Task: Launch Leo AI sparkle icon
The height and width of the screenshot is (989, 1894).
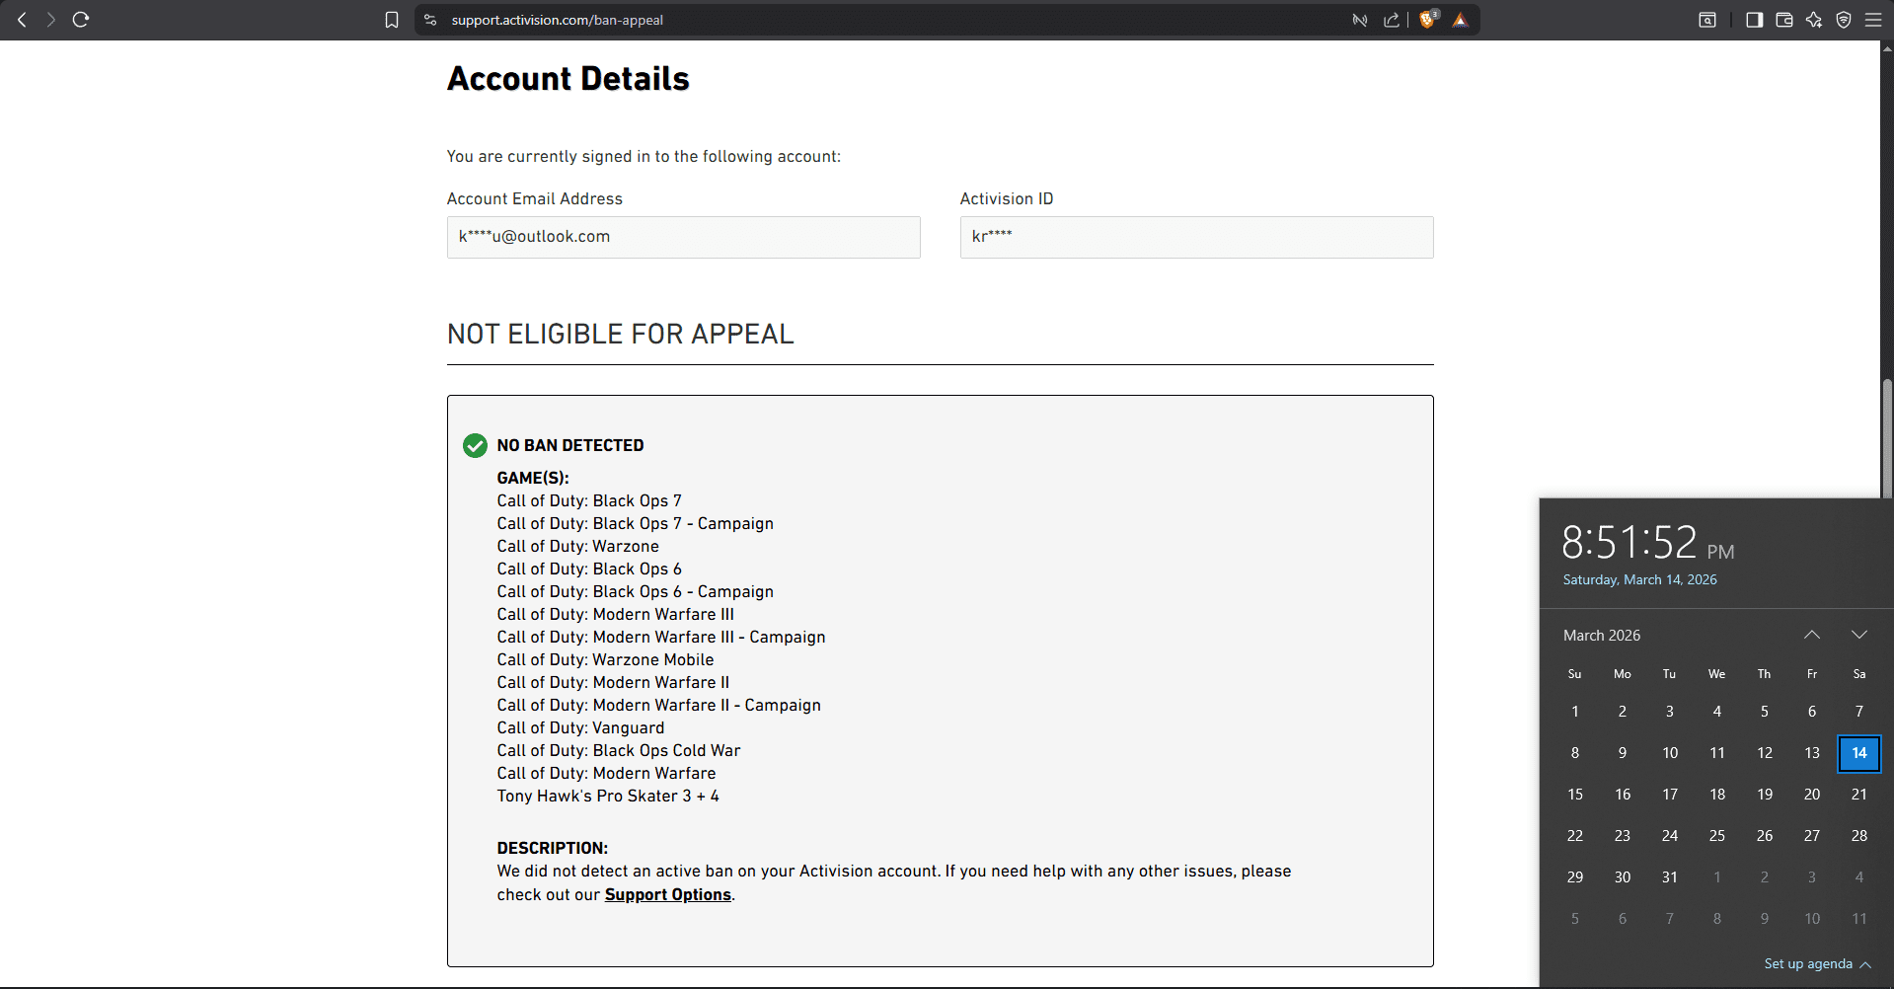Action: pyautogui.click(x=1814, y=20)
